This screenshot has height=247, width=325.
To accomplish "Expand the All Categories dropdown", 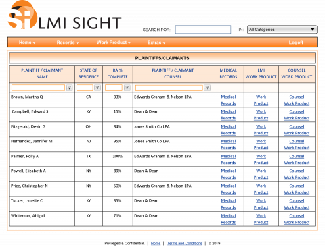I will click(282, 30).
